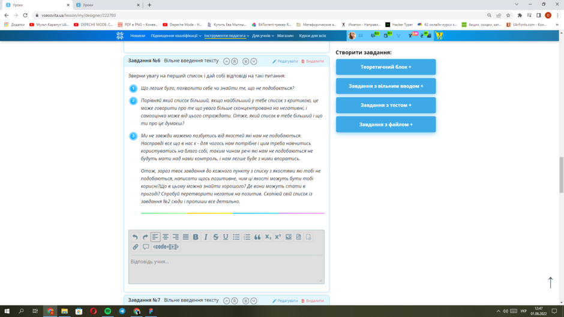Go to the Vseosvita snowflake home logo
Viewport: 564px width, 317px height.
pyautogui.click(x=120, y=35)
